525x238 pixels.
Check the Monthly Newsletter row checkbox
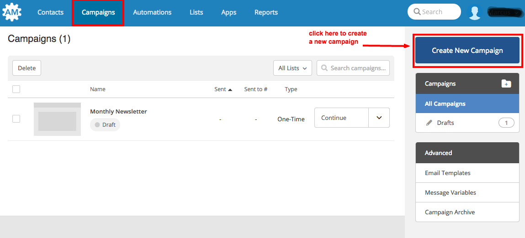click(x=16, y=119)
